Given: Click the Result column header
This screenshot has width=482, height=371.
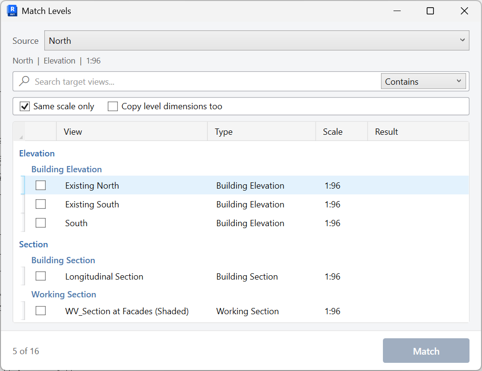Looking at the screenshot, I should pyautogui.click(x=418, y=131).
